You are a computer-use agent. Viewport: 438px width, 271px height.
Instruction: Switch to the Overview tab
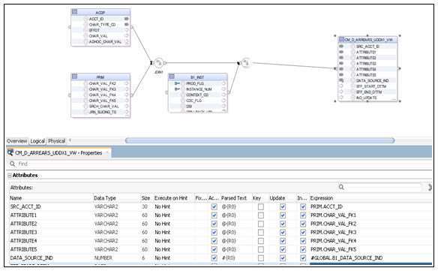(17, 141)
